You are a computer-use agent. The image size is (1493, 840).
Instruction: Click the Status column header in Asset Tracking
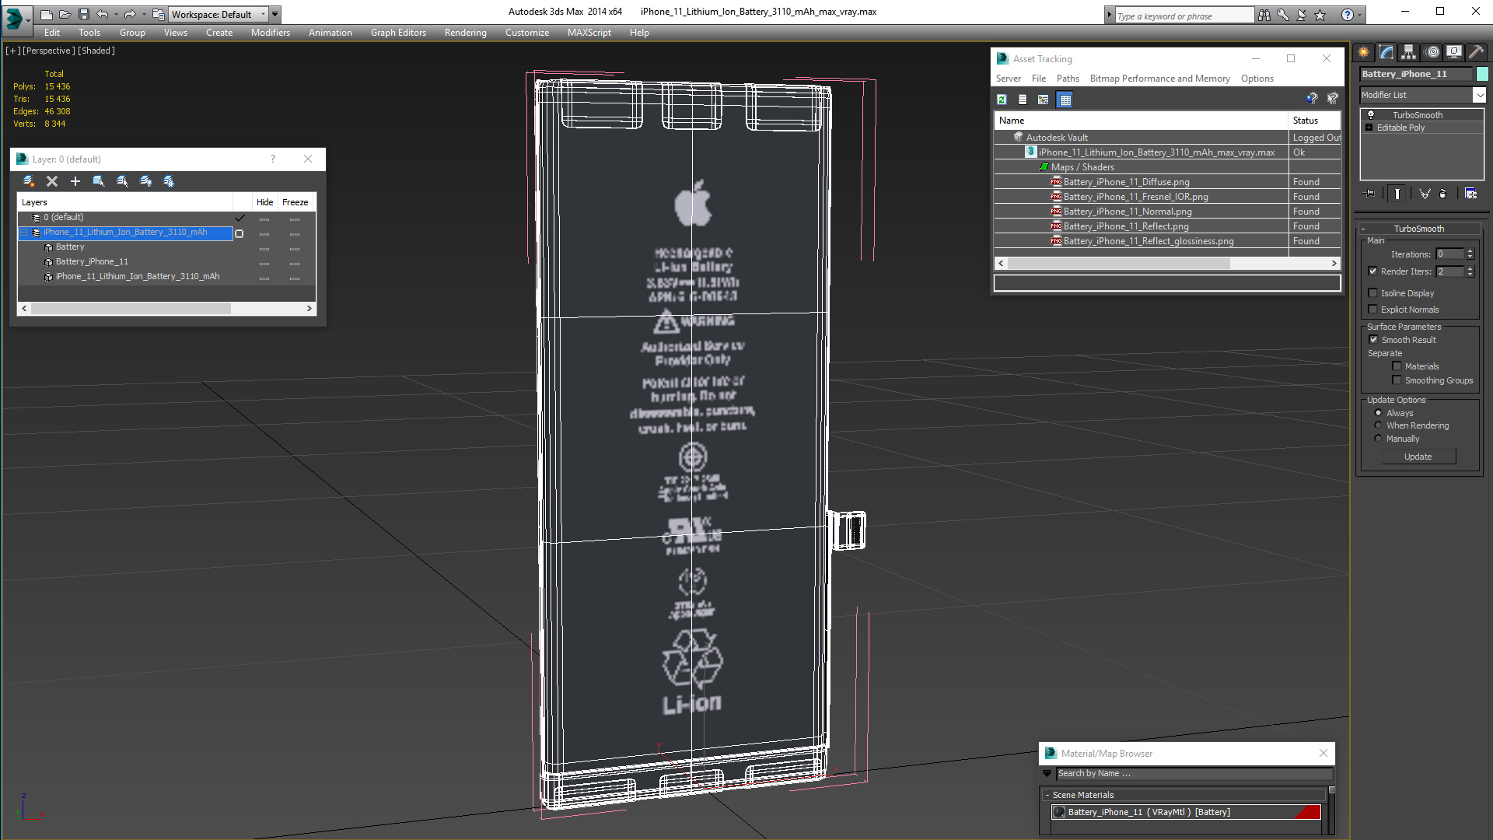click(1315, 121)
